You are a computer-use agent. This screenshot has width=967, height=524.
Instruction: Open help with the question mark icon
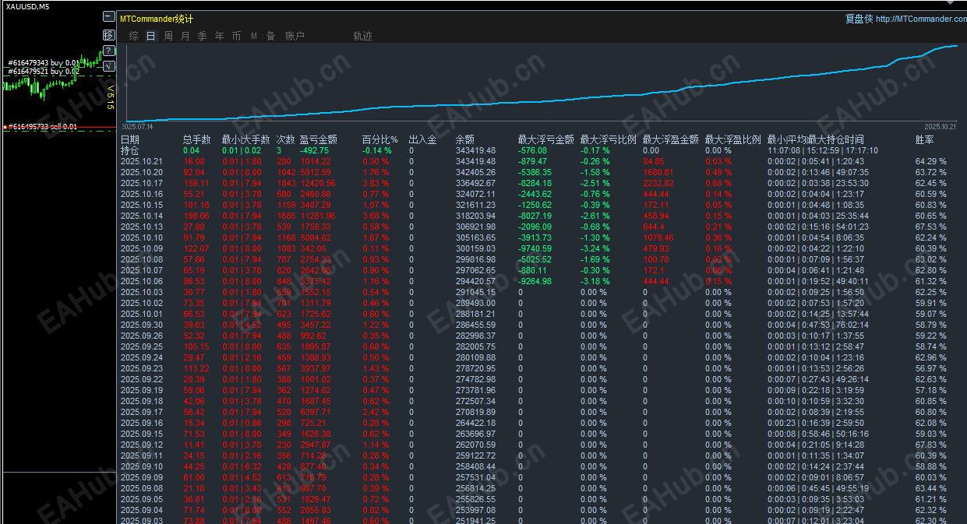pyautogui.click(x=108, y=51)
